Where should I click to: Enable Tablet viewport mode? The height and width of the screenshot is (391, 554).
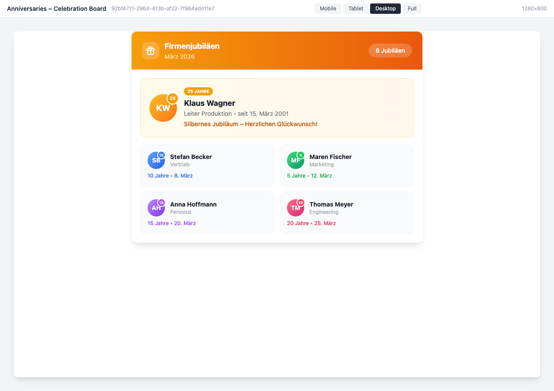tap(355, 8)
